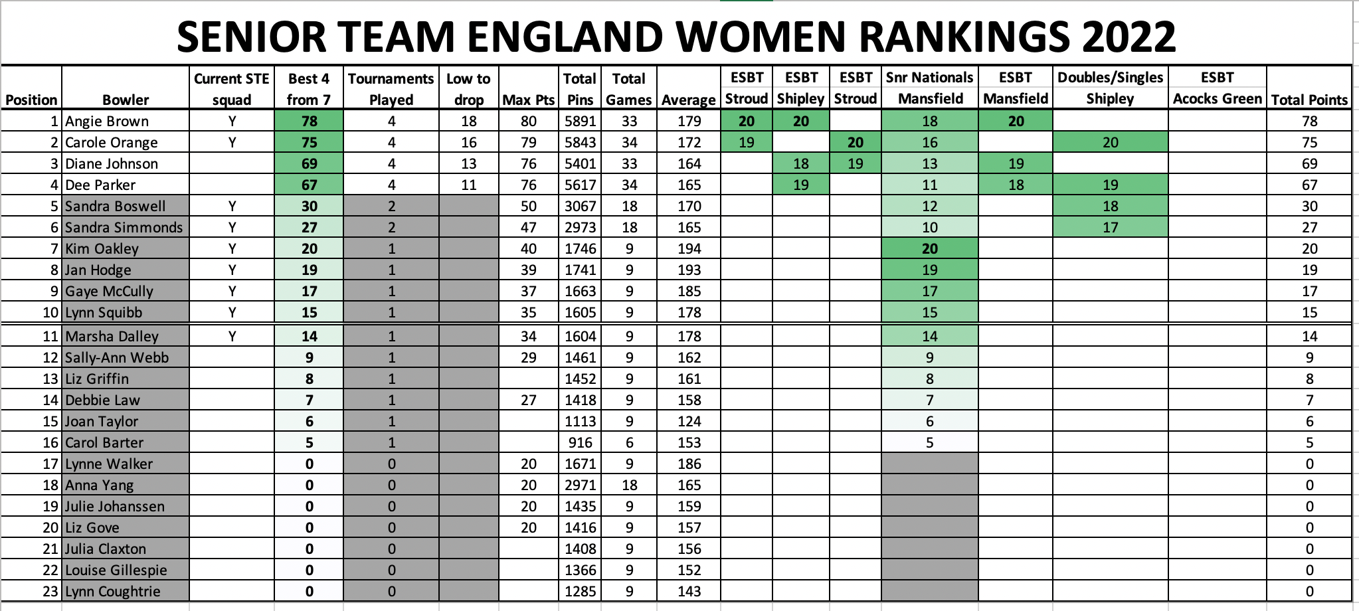Screen dimensions: 1359x611
Task: Click the ESBT Acocks Green header
Action: (x=1217, y=88)
